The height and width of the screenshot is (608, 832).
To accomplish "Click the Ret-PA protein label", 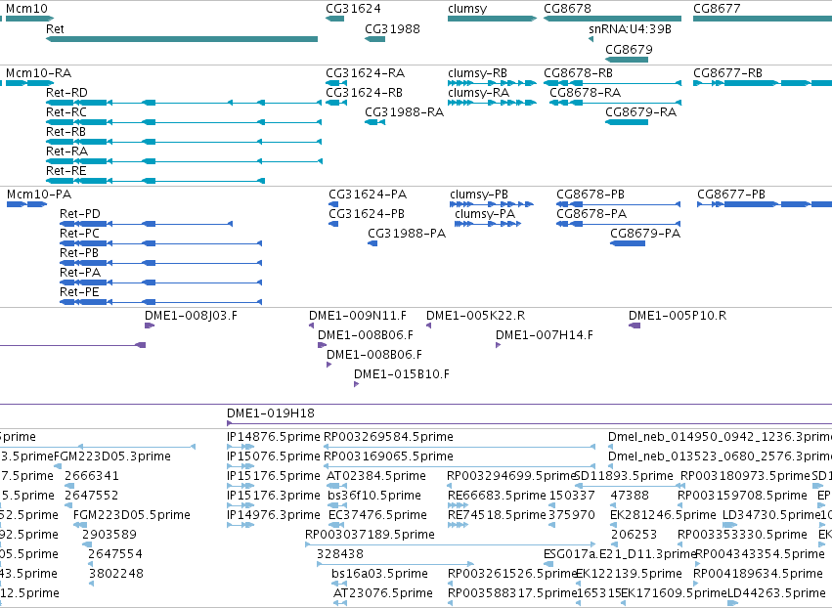I will [80, 273].
